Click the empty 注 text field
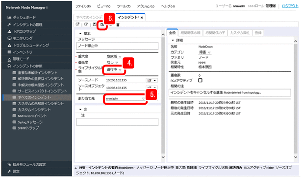Screen dimensions: 302x178 [x=117, y=122]
